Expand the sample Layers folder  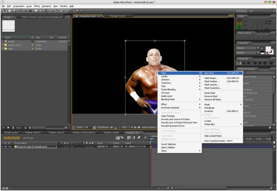[3, 45]
